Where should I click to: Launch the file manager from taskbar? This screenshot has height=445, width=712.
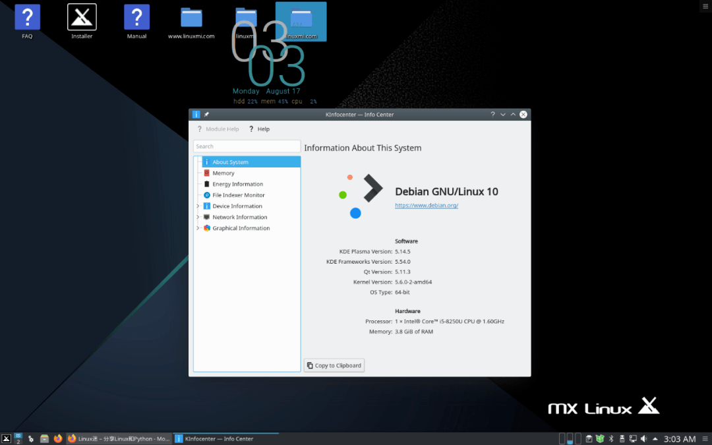(x=45, y=438)
